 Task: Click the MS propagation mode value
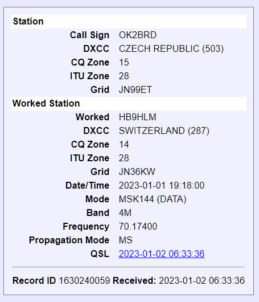click(126, 240)
